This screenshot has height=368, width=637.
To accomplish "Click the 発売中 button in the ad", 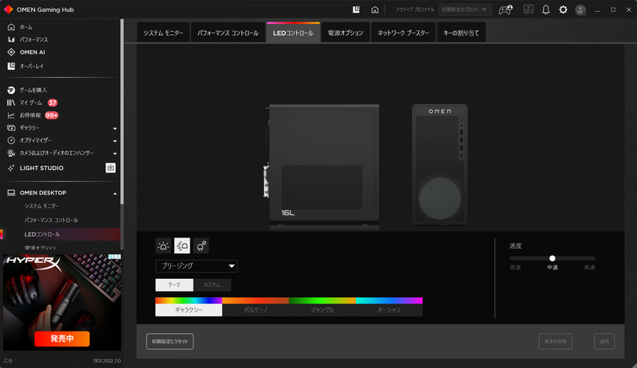I will 62,339.
